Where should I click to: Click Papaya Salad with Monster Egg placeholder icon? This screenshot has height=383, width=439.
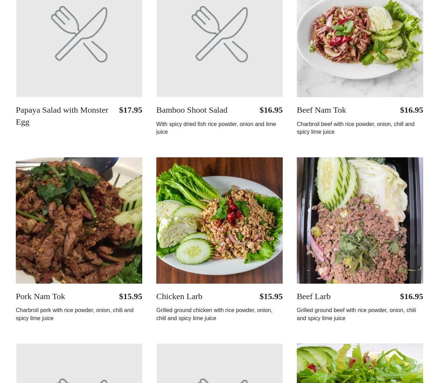79,34
